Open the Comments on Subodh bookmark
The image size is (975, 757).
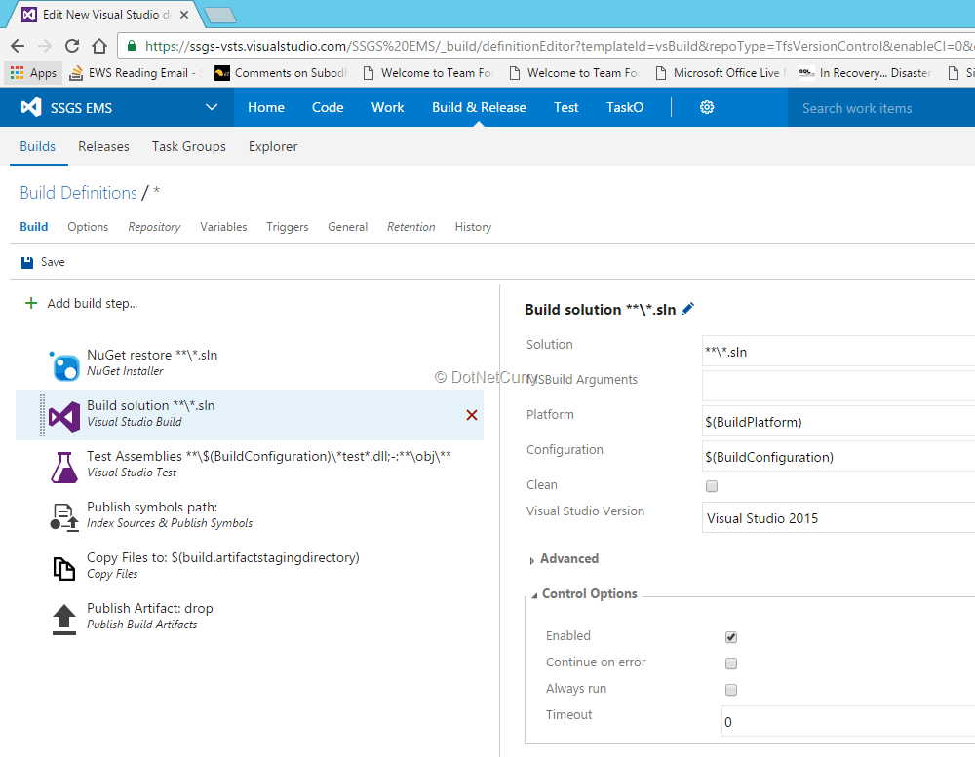point(281,73)
